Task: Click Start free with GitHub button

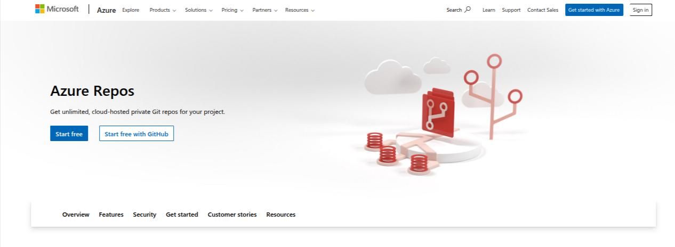Action: [x=136, y=134]
